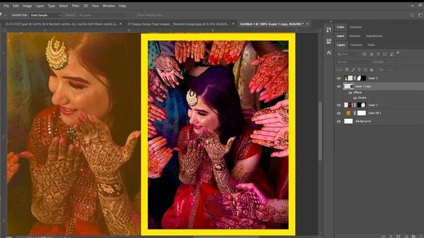The image size is (424, 238).
Task: Open the Window menu
Action: click(x=109, y=6)
